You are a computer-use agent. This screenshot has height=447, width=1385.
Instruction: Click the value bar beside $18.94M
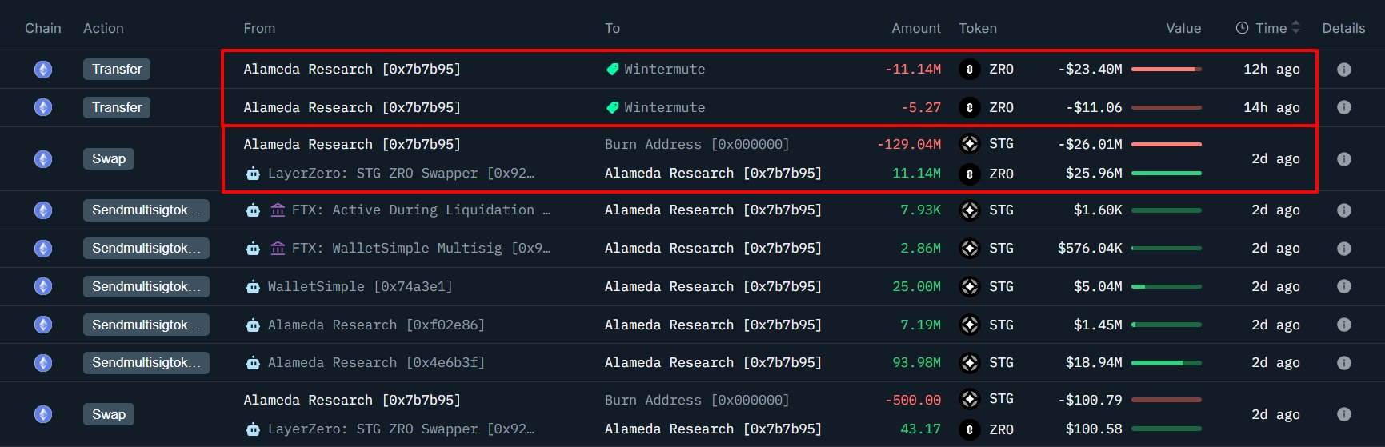(x=1166, y=363)
